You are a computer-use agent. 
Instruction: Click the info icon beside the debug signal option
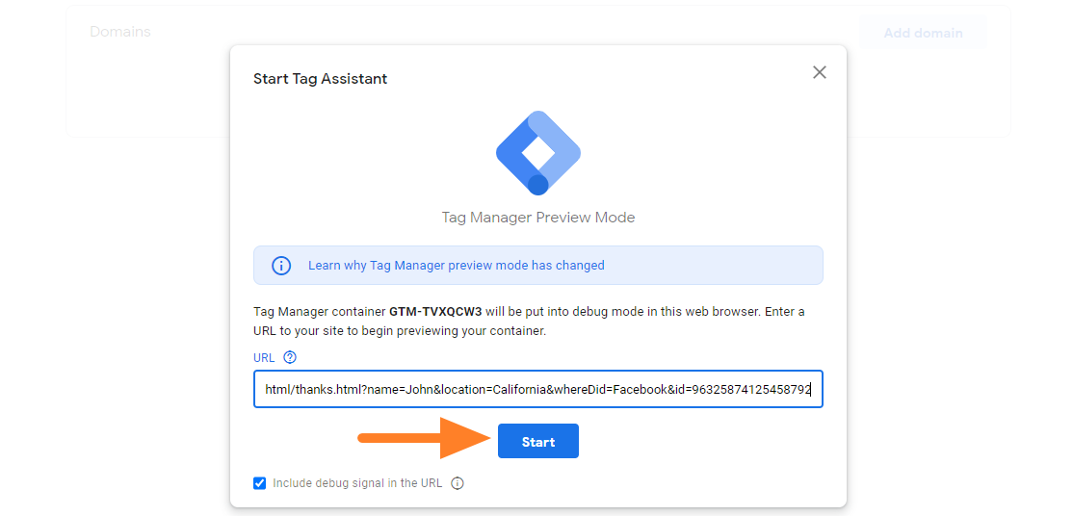(x=458, y=483)
